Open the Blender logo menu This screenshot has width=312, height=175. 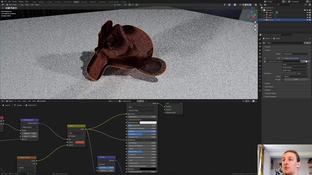pyautogui.click(x=2, y=1)
